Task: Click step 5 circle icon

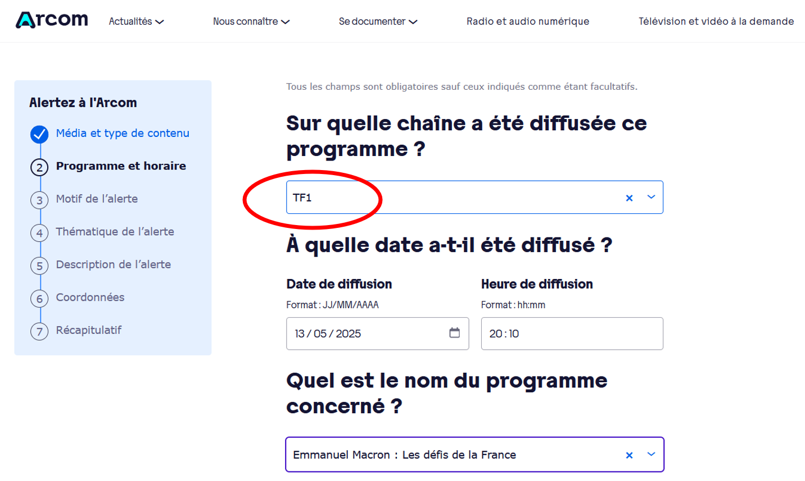Action: [x=39, y=266]
